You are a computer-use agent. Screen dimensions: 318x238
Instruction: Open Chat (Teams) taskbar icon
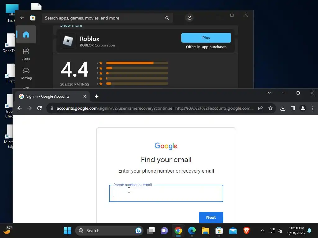[165, 231]
